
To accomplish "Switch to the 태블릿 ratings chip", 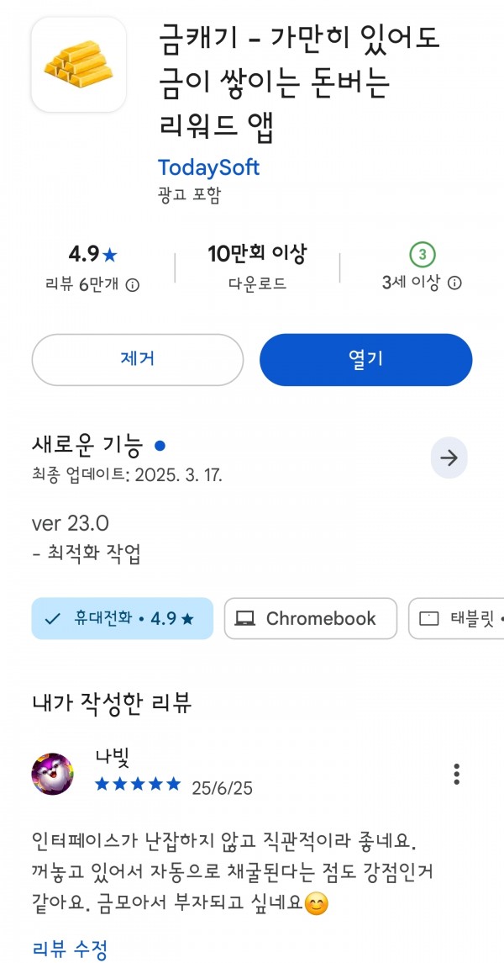I will click(456, 618).
